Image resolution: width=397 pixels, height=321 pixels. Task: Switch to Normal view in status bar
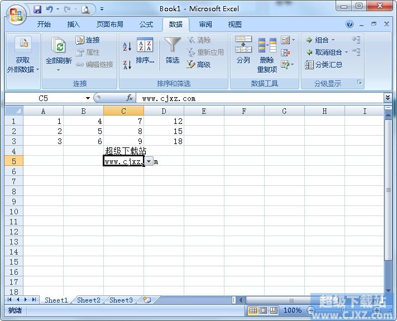pyautogui.click(x=253, y=310)
